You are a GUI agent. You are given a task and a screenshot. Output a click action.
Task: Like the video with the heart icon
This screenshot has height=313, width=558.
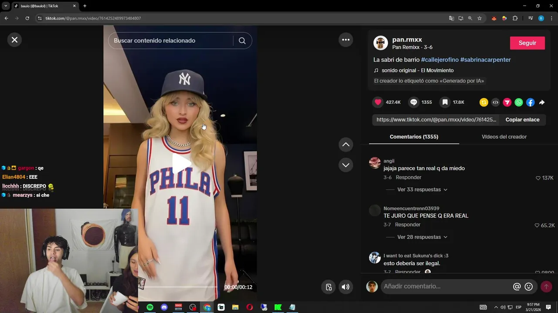tap(378, 102)
